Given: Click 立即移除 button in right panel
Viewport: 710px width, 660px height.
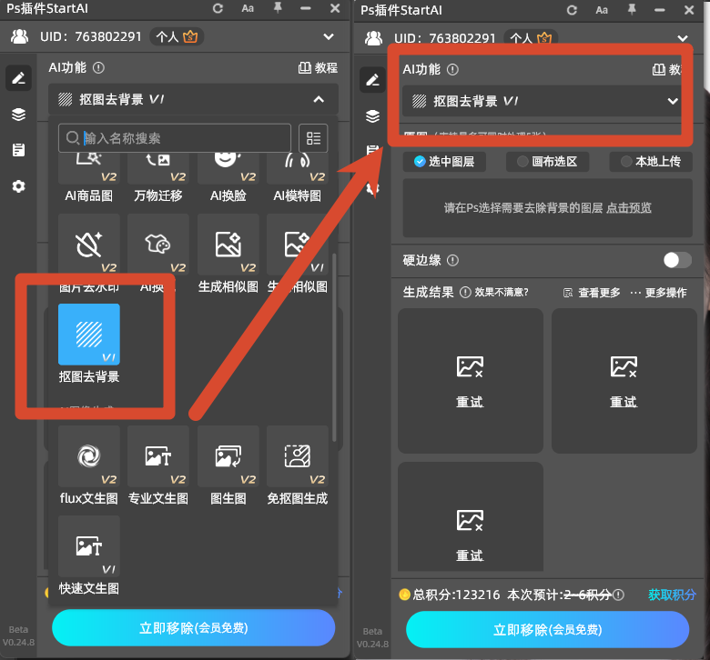Looking at the screenshot, I should [x=547, y=630].
